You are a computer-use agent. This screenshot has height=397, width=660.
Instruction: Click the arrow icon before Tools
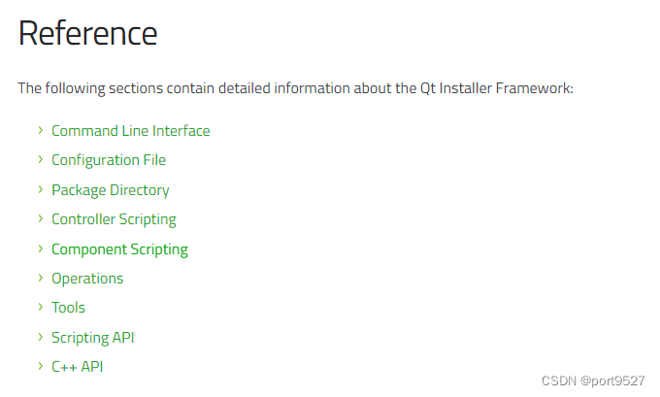point(41,307)
